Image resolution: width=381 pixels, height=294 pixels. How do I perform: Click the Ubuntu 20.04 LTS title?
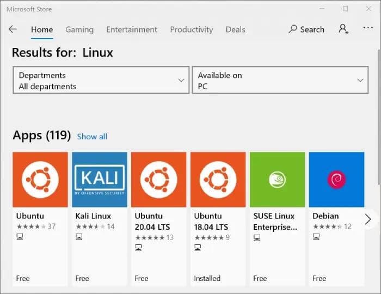pos(152,222)
